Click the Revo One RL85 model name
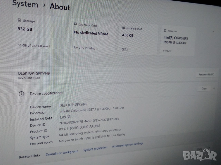 [x=29, y=78]
